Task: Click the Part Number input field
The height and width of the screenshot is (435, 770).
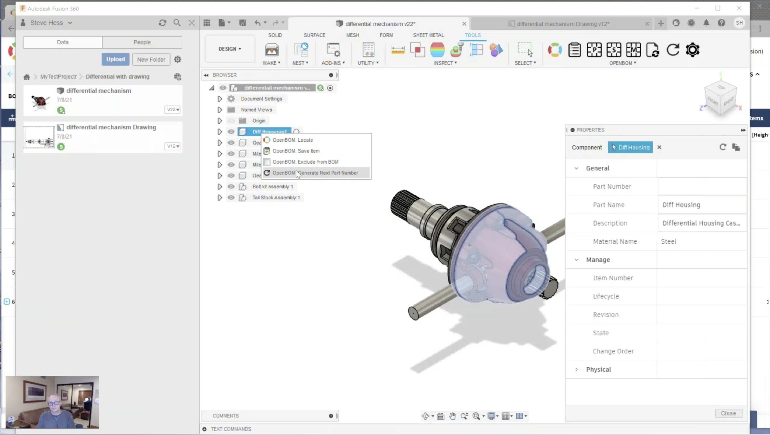Action: [702, 187]
